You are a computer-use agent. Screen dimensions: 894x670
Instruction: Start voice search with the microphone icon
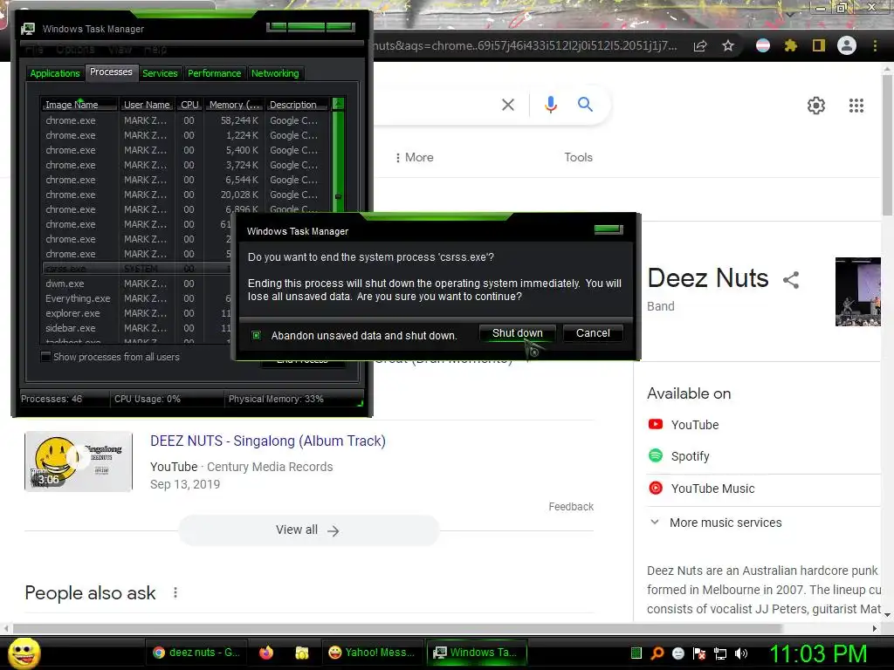550,105
